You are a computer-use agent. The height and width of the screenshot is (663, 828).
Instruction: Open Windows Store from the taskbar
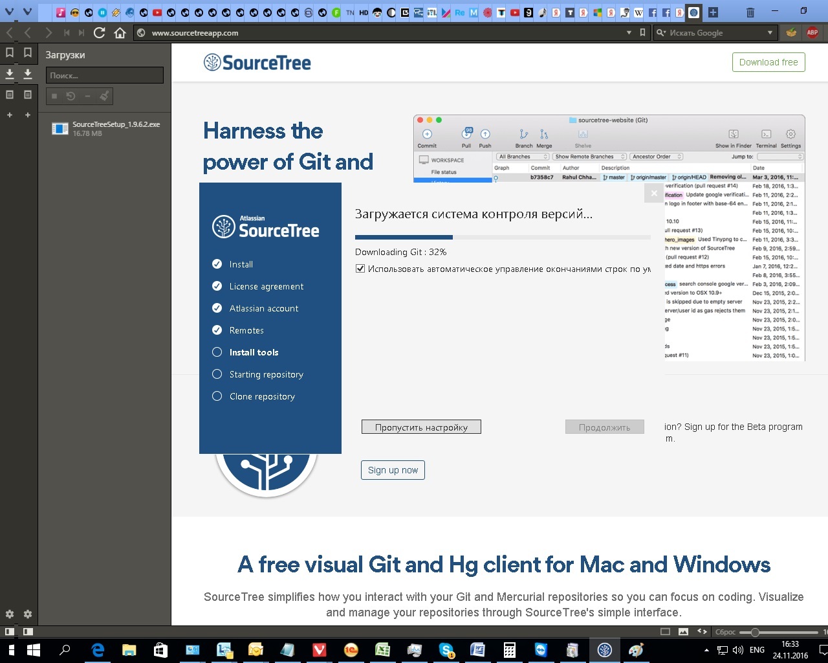pyautogui.click(x=161, y=650)
